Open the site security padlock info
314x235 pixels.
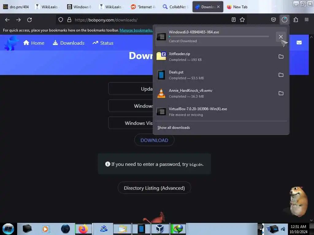click(x=69, y=20)
